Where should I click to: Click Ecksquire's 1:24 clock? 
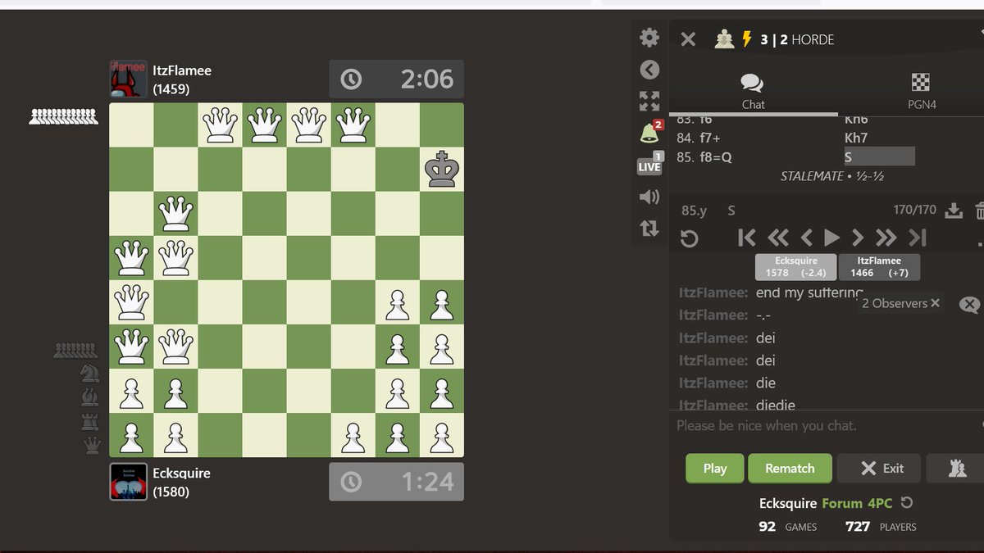point(396,482)
